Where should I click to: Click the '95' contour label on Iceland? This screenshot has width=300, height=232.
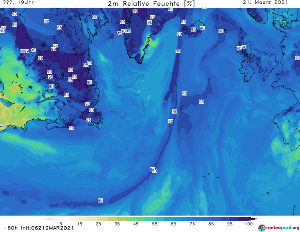pyautogui.click(x=193, y=30)
